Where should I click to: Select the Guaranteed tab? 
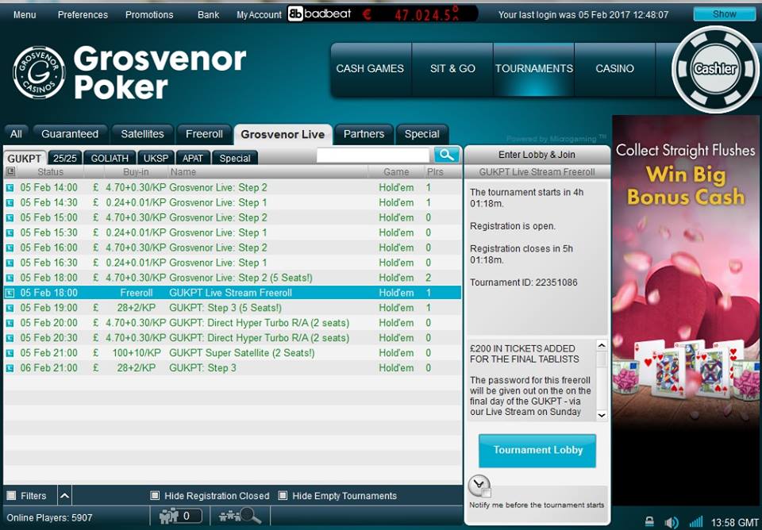(x=70, y=134)
